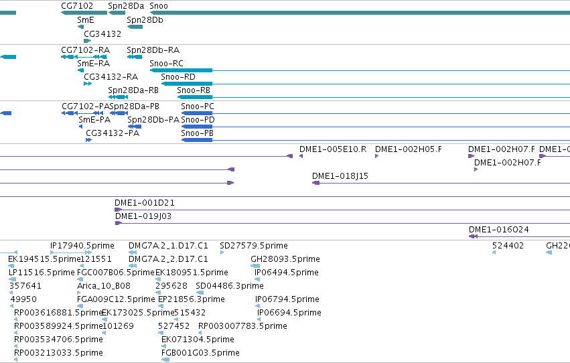Open the Snoo gene label

tap(159, 6)
